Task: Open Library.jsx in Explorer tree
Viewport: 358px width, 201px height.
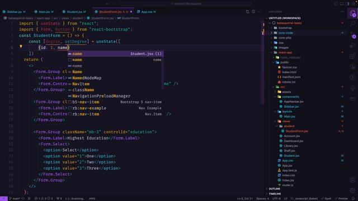Action: coord(291,146)
